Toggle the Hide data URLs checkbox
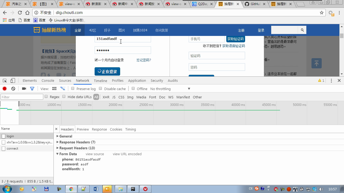Viewport: 344px width, 193px height. coord(64,96)
